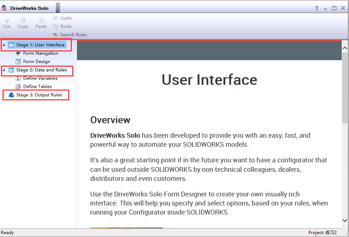Minimize the DriveWorks Solo window
349x237 pixels.
coord(325,8)
